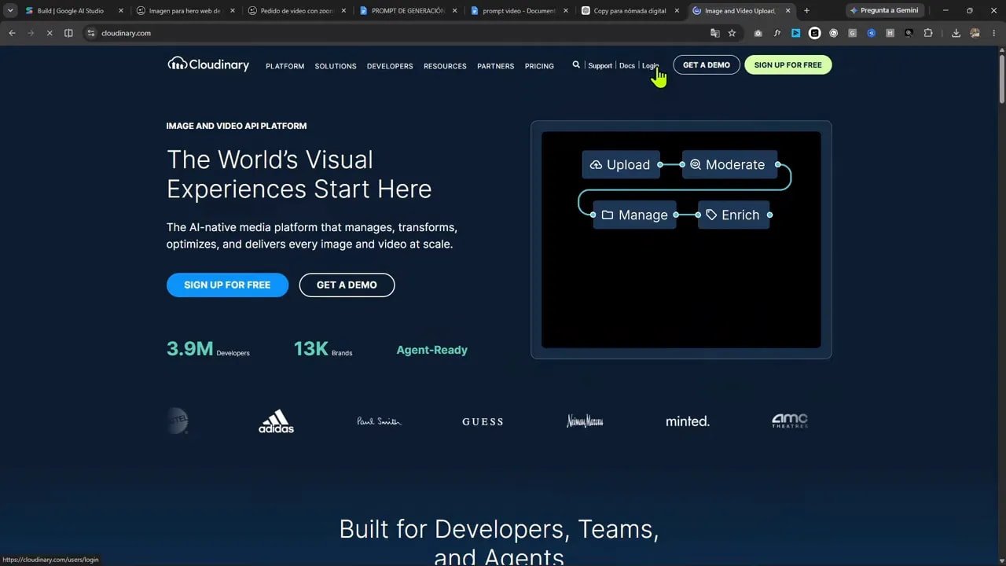The image size is (1006, 566).
Task: Switch to the Build | Google AI Studio tab
Action: (72, 11)
